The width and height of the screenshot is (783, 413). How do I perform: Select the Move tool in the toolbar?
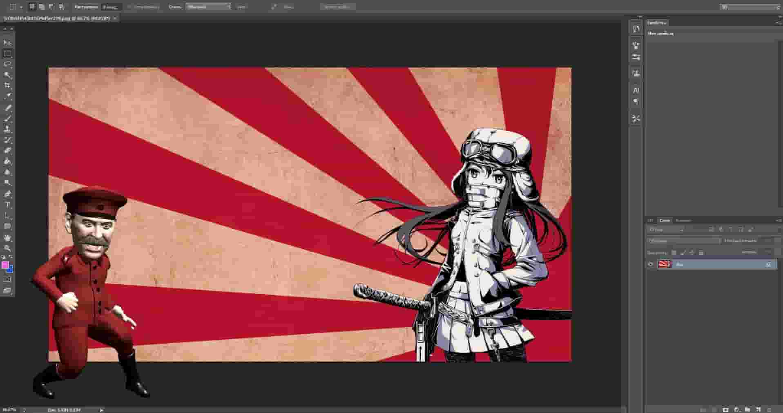pyautogui.click(x=6, y=43)
